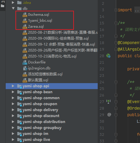
Task: Click the event listener gutter icon on line 27
Action: [x=108, y=102]
